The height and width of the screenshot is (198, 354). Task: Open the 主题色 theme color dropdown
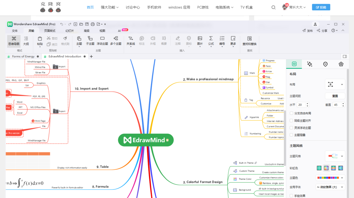click(330, 178)
